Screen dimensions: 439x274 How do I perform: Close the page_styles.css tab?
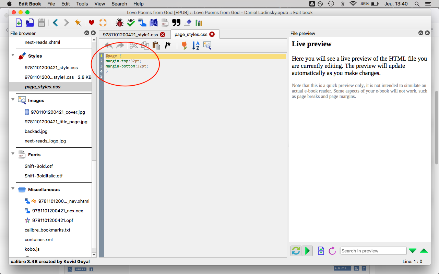(212, 34)
